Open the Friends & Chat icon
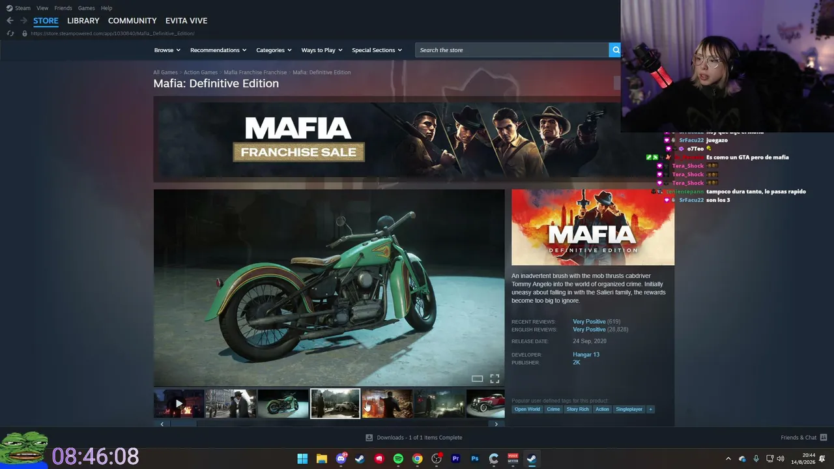The image size is (834, 469). [823, 438]
